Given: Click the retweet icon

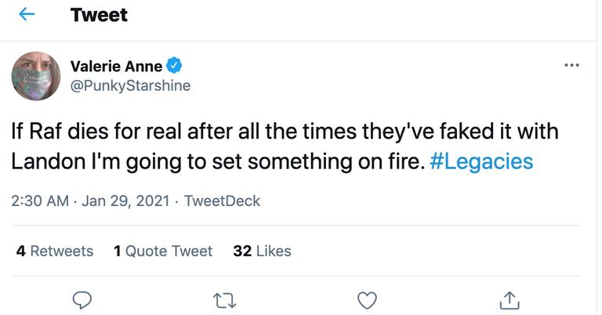Looking at the screenshot, I should 224,299.
